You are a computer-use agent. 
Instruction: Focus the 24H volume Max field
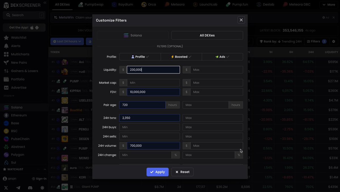coord(216,146)
